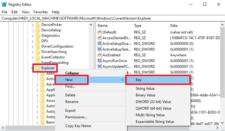This screenshot has height=131, width=225.
Task: Select the AsyncRunOnce value name
Action: 115,61
